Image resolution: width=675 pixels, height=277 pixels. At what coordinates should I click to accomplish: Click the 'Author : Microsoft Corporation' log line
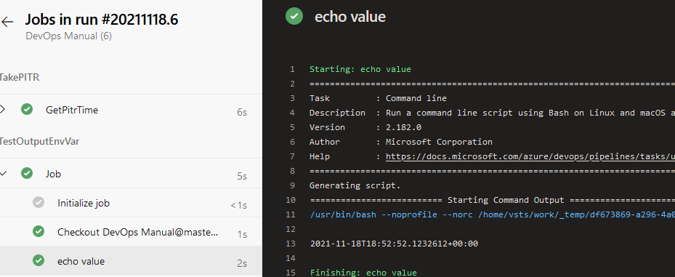[401, 142]
